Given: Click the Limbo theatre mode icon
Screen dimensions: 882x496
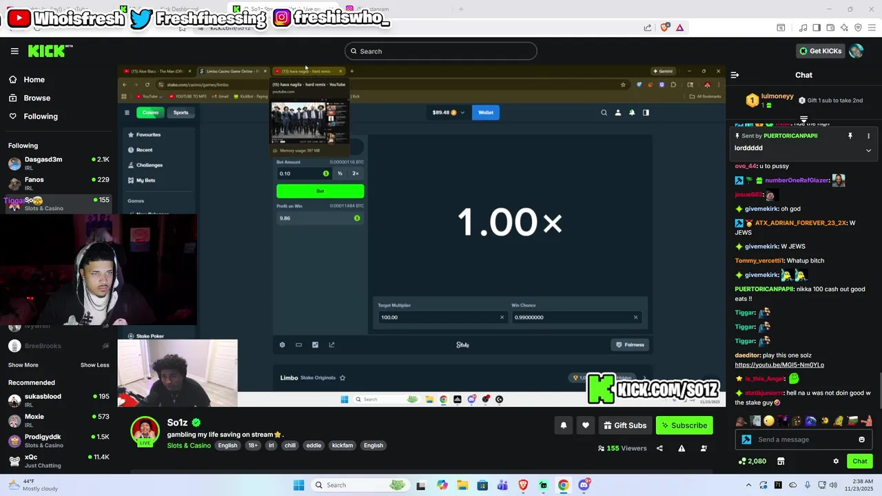Looking at the screenshot, I should (298, 344).
